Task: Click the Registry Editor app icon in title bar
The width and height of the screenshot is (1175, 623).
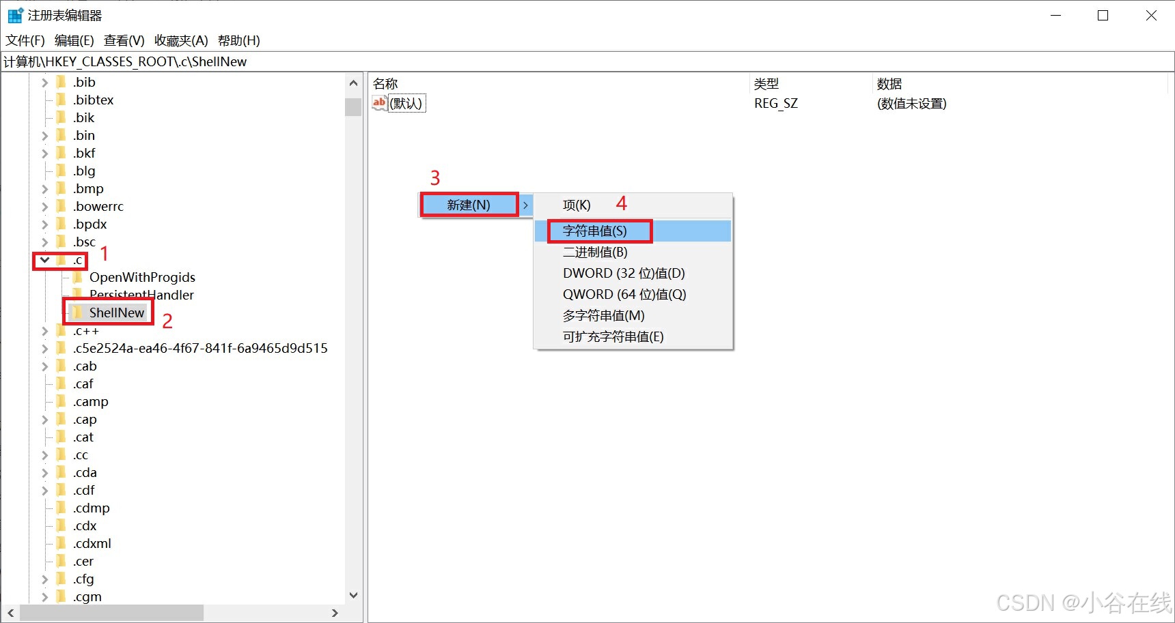Action: tap(15, 15)
